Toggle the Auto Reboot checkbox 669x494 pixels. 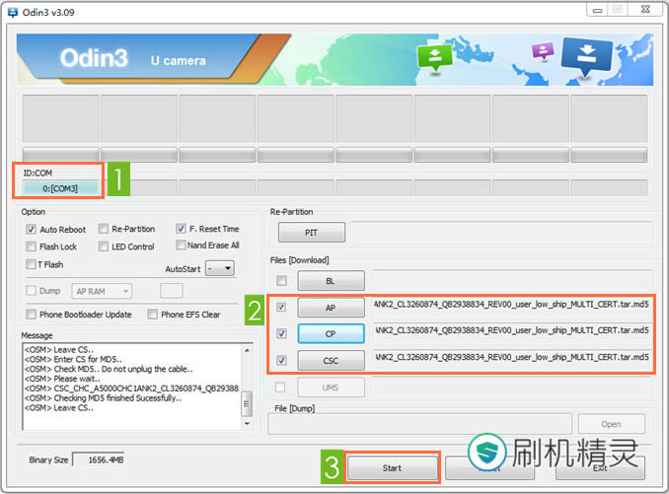[32, 229]
